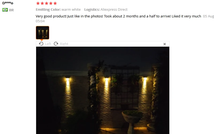This screenshot has width=214, height=134.
Task: Open the review photo thumbnail
Action: (43, 33)
